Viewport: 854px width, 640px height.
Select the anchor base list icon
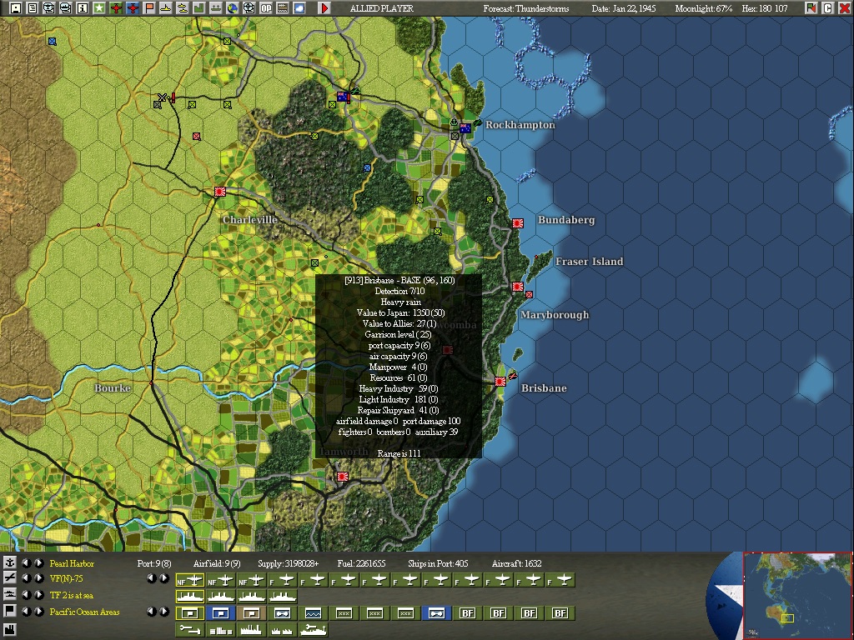pos(10,563)
